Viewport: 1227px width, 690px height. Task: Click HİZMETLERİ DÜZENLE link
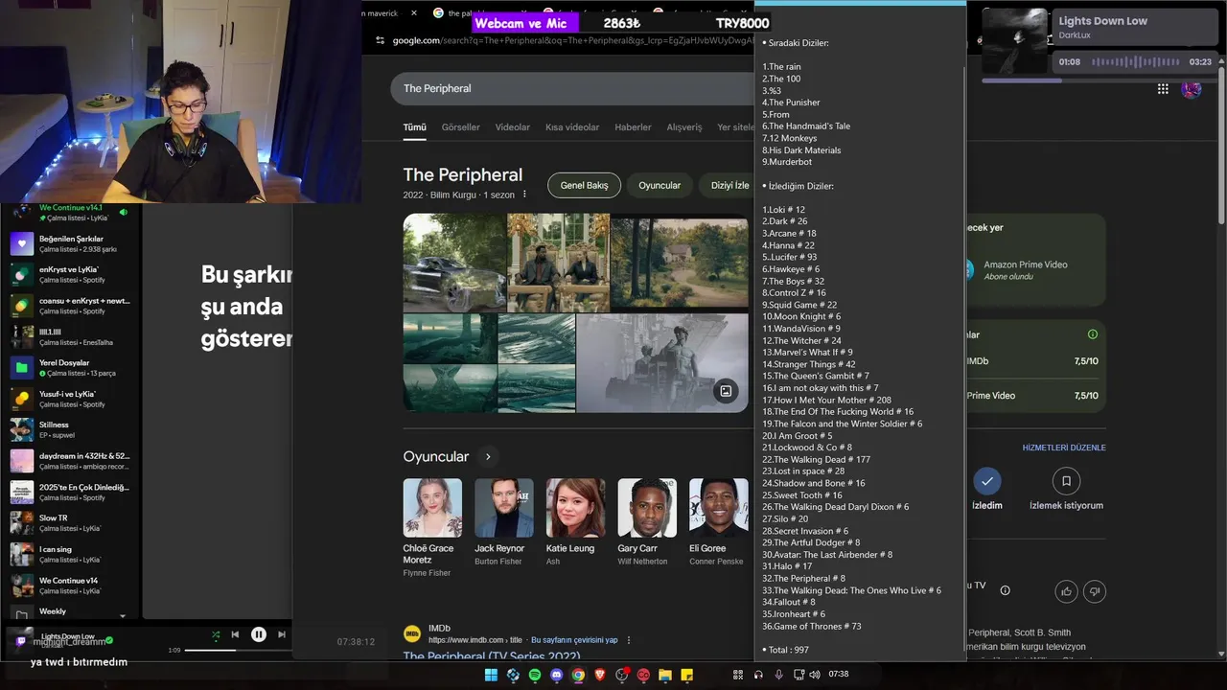pyautogui.click(x=1064, y=448)
